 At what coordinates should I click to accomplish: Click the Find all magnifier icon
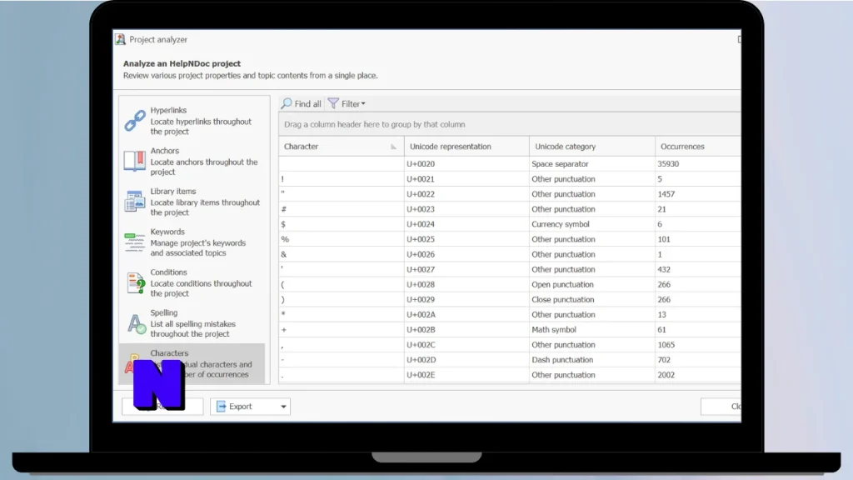click(x=287, y=103)
